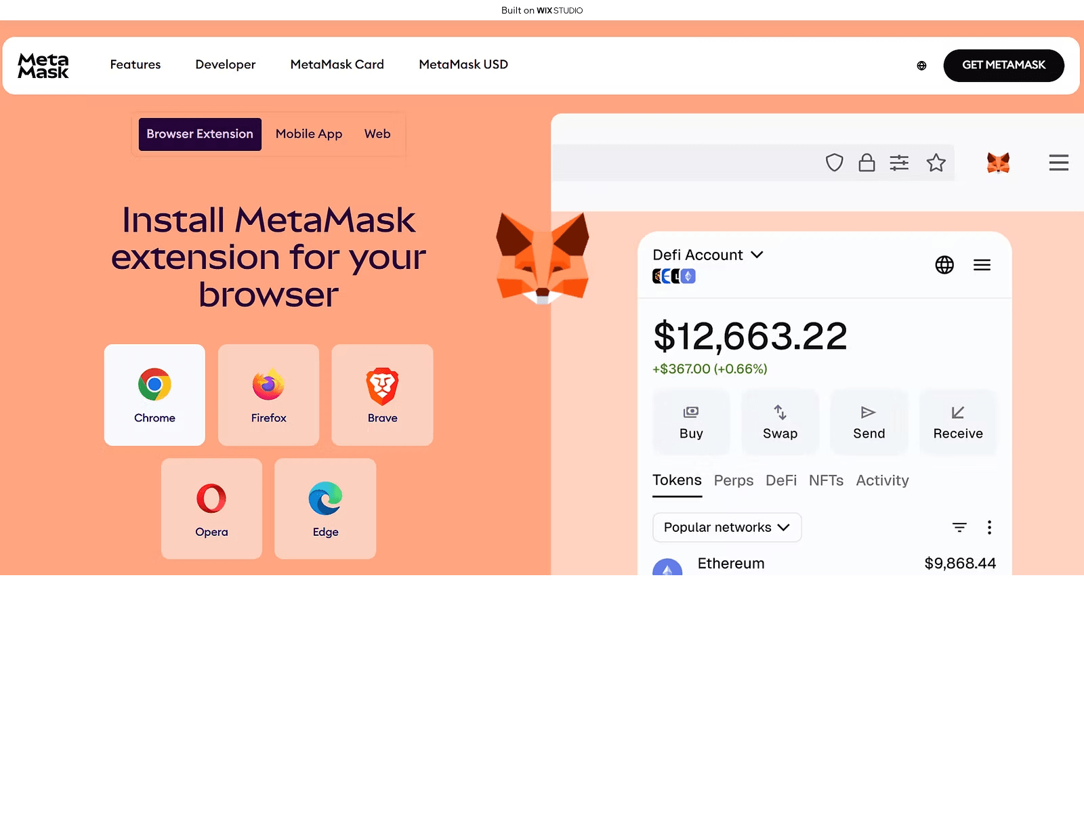Switch to the Web option

click(x=377, y=134)
